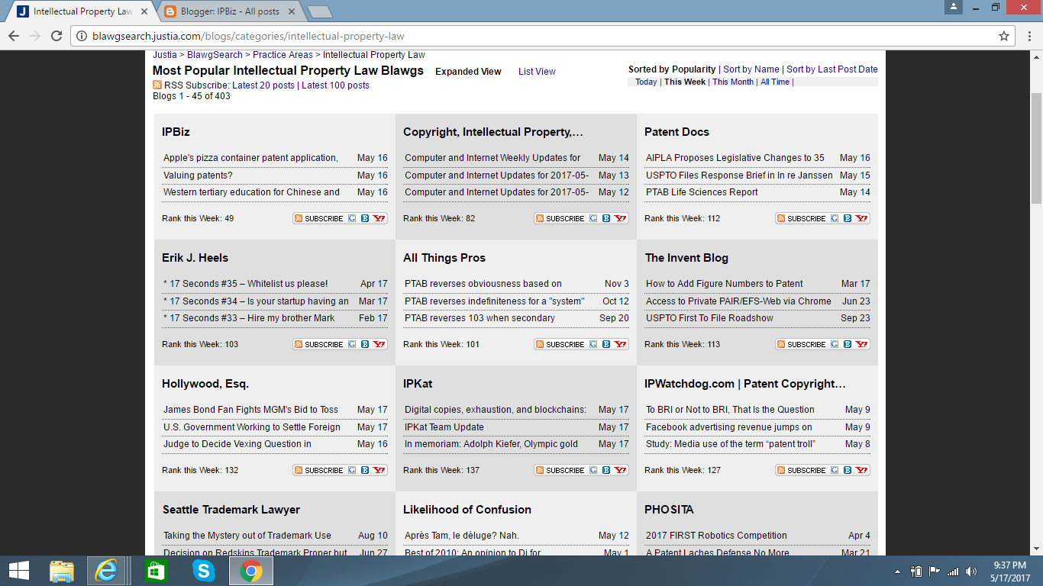This screenshot has height=586, width=1043.
Task: Click the Bloglines icon in IPBiz subscribe bar
Action: point(365,218)
